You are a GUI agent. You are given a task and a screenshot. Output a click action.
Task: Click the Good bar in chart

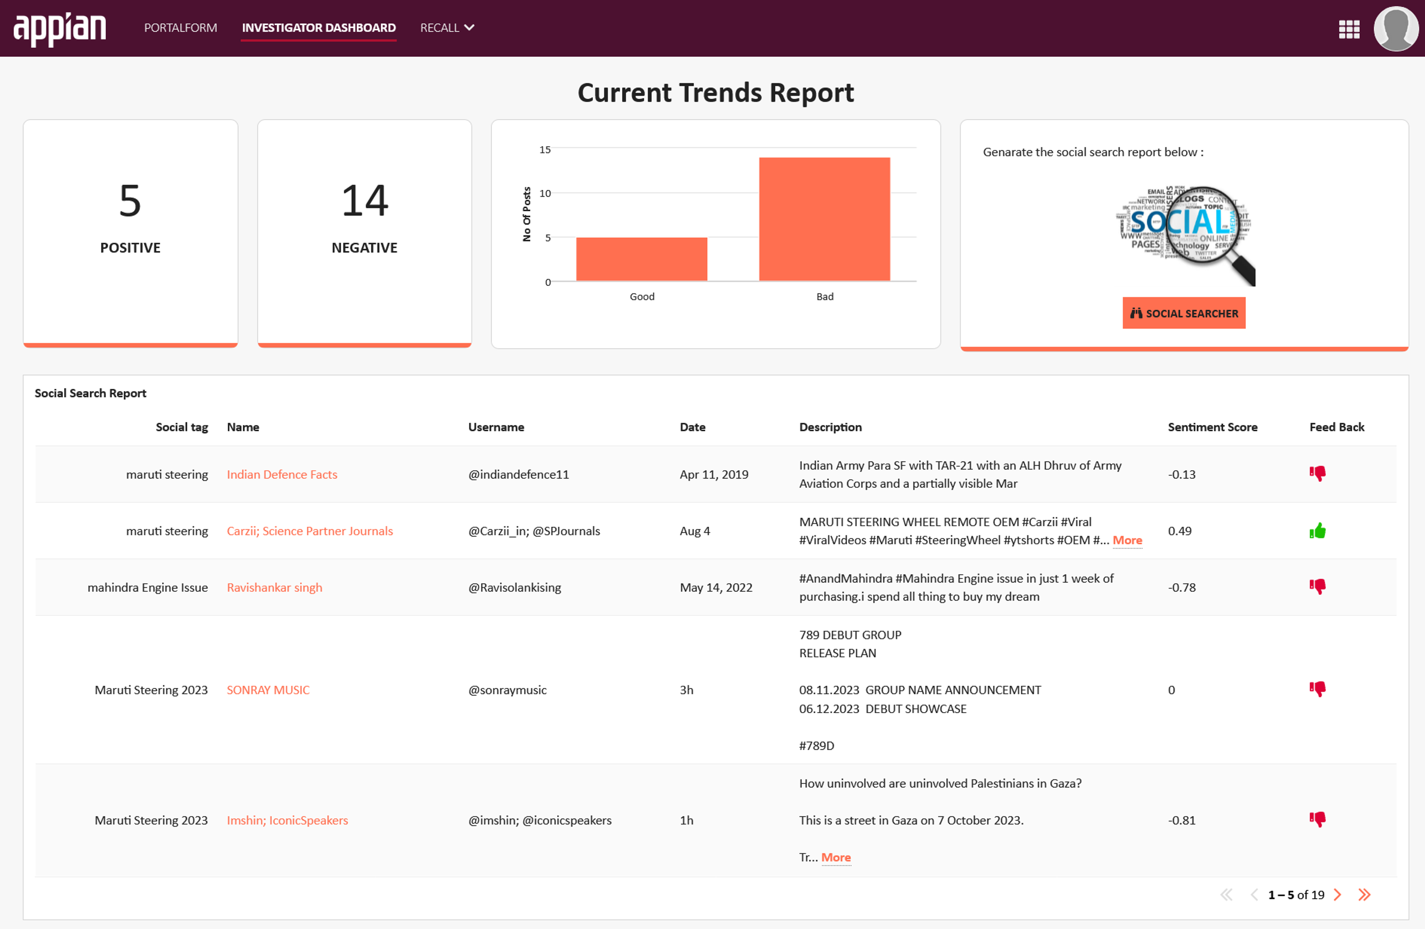(x=641, y=259)
